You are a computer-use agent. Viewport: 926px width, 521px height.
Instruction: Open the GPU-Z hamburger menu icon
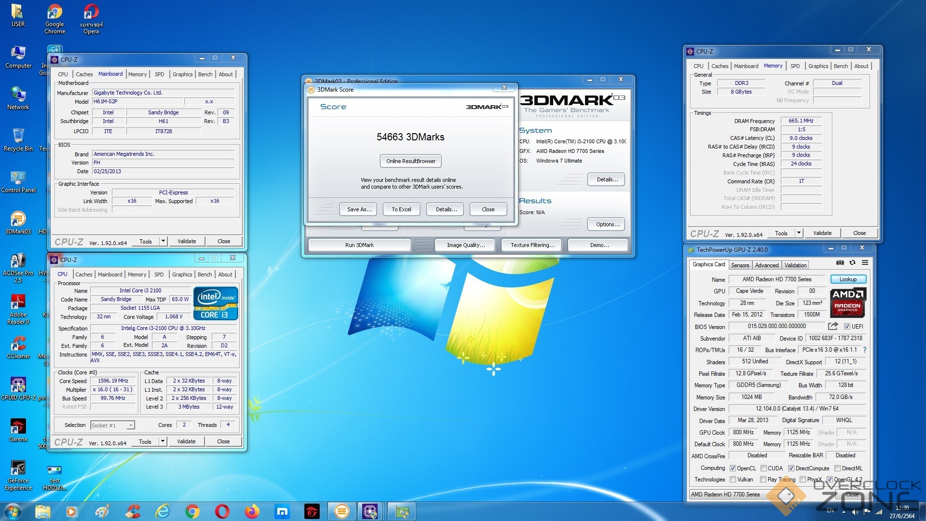click(x=865, y=263)
